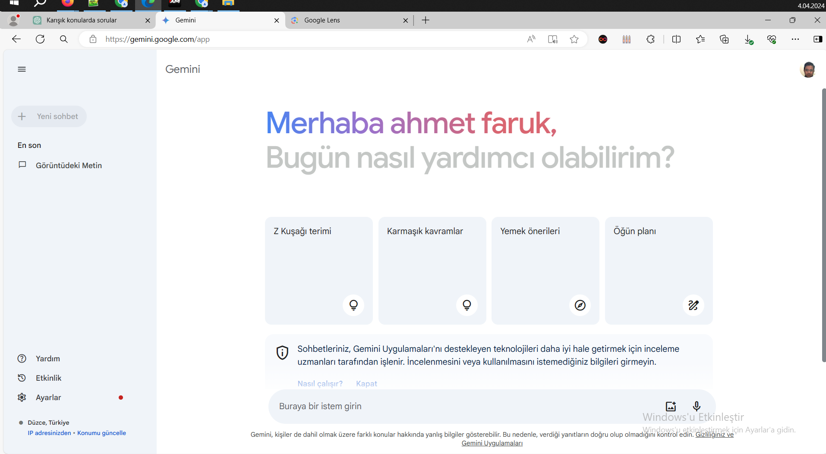Close the Google Lens tab

[406, 20]
